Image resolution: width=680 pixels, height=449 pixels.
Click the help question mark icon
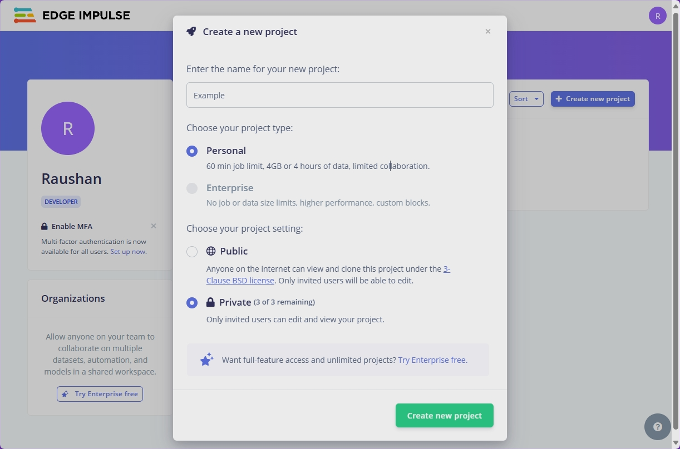pyautogui.click(x=657, y=427)
